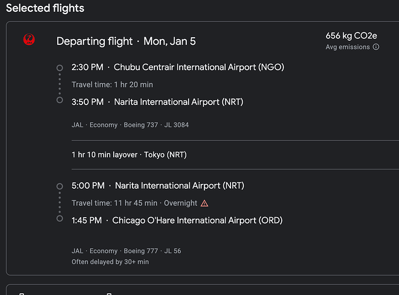Click the Travel time 1 hr 20 min text
Screen dimensions: 399x295
coord(112,85)
